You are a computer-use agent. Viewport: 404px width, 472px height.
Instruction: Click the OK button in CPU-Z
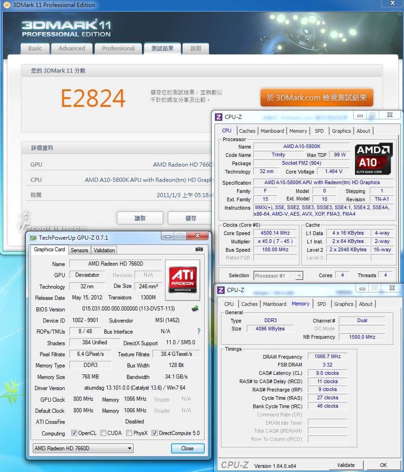coord(383,465)
